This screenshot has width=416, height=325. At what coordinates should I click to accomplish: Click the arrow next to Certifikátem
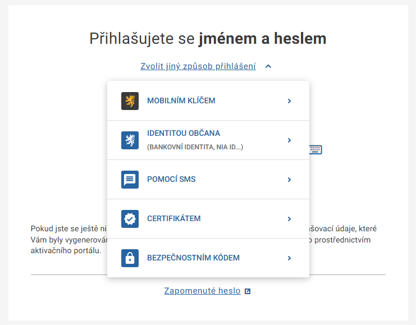point(290,219)
